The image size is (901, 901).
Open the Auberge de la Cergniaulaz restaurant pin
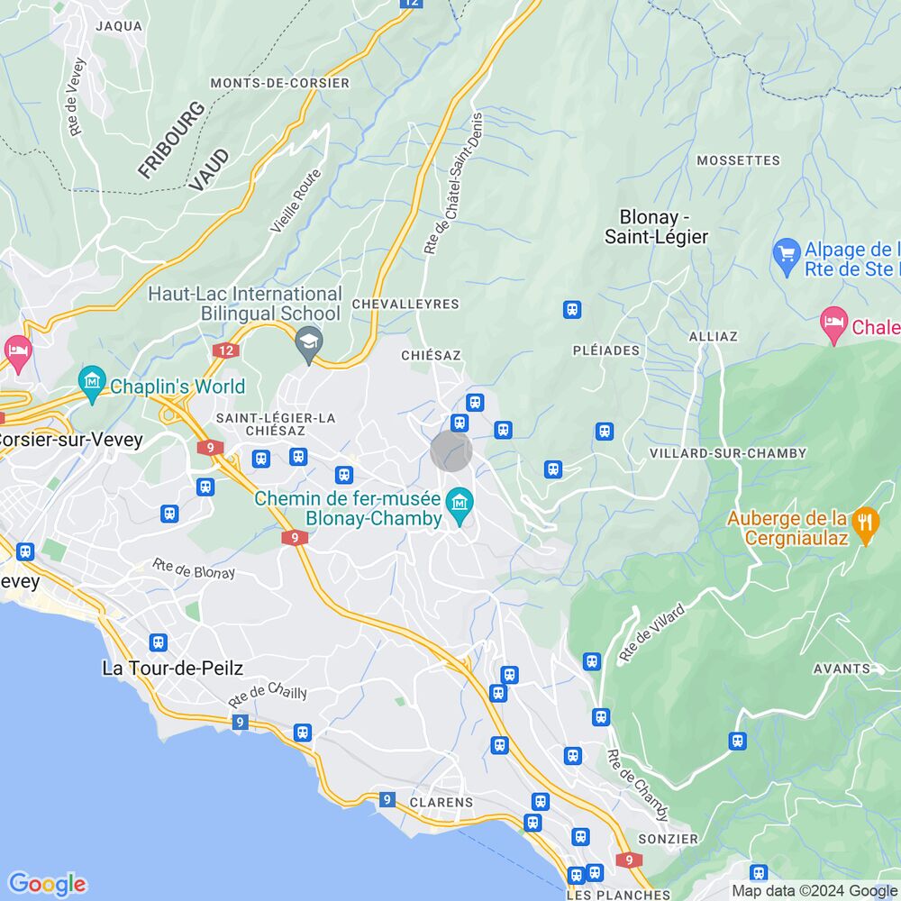pos(866,524)
